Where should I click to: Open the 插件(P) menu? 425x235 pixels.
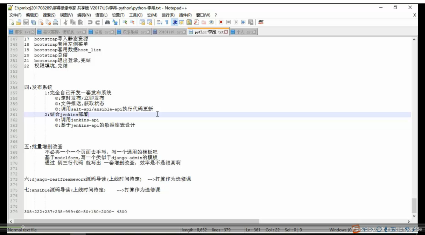185,15
